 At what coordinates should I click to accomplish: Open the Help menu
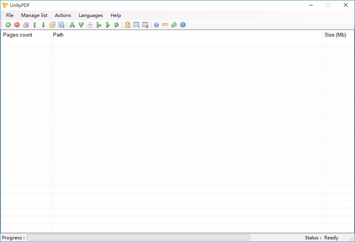click(116, 15)
